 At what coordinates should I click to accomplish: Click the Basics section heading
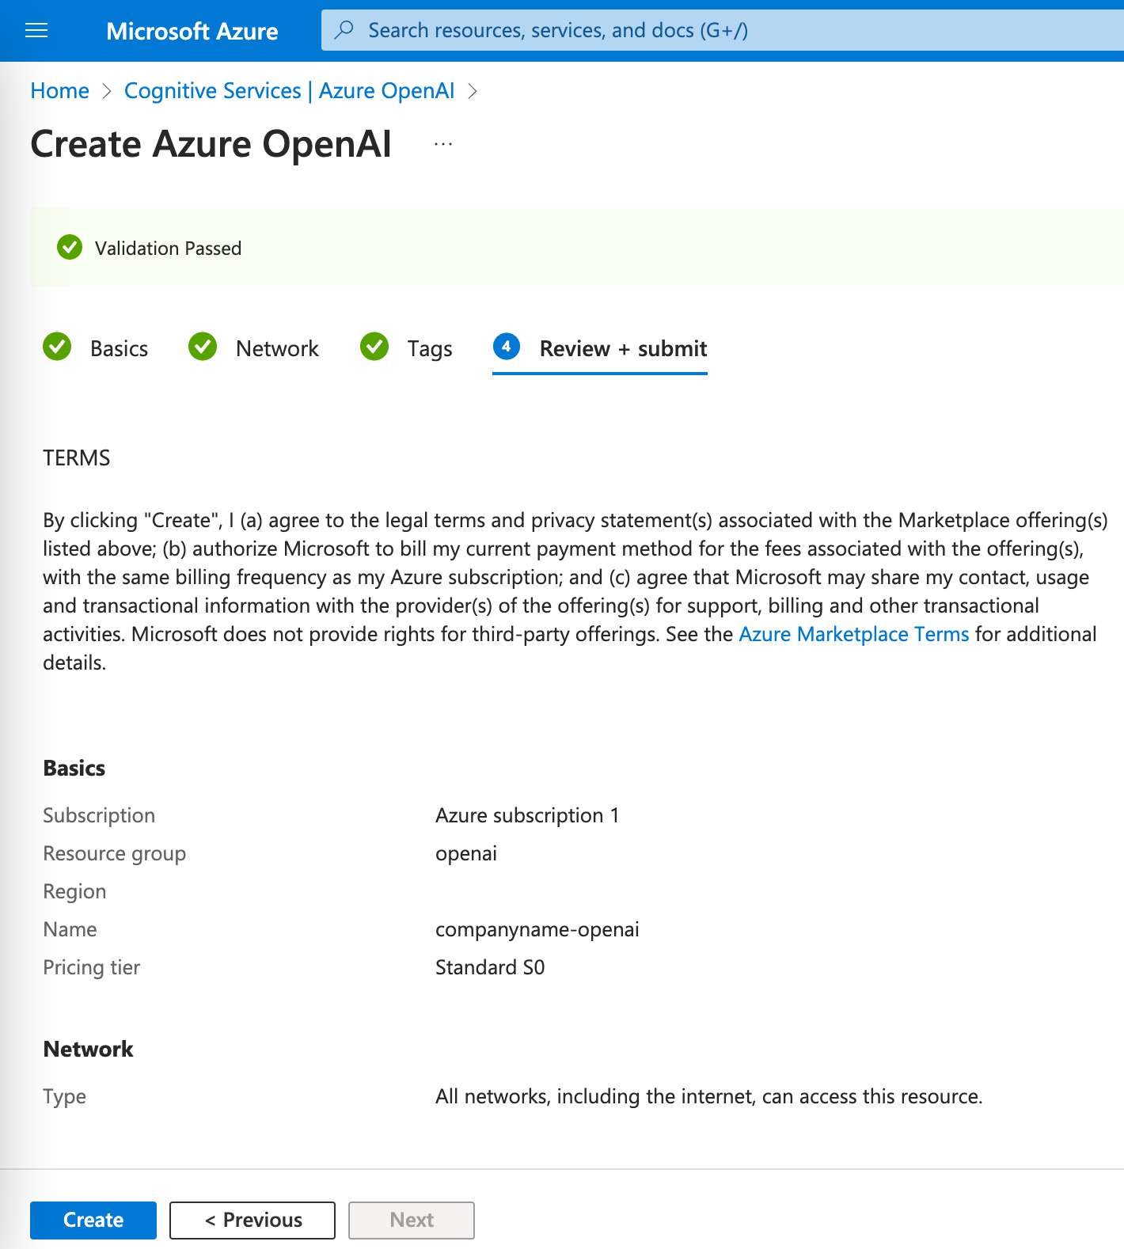click(x=74, y=768)
